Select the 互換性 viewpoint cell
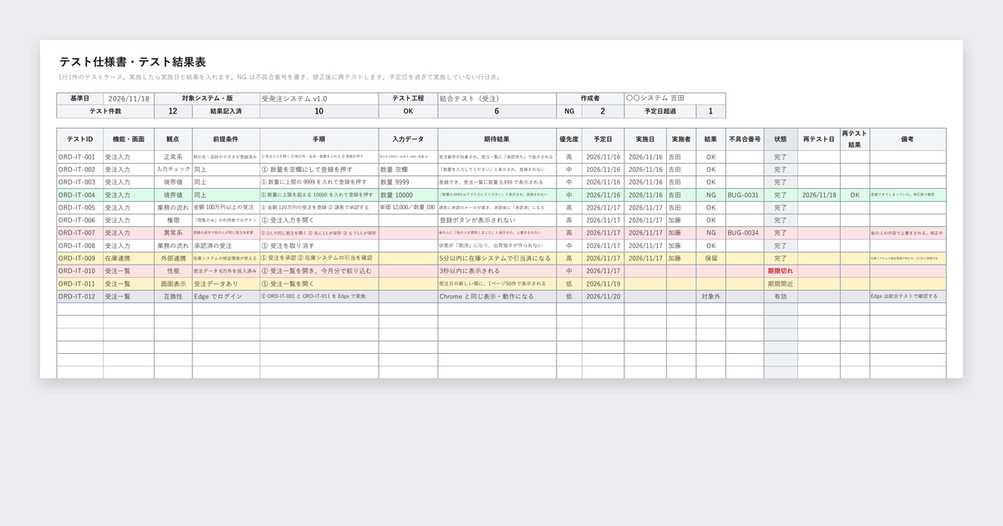The width and height of the screenshot is (1003, 526). coord(173,296)
